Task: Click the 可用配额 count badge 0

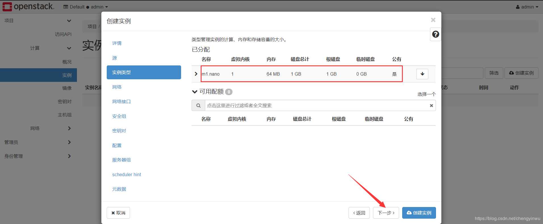Action: click(x=229, y=92)
